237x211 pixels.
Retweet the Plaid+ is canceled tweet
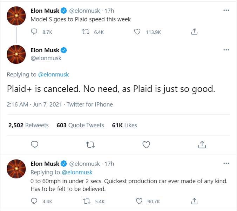pos(90,144)
